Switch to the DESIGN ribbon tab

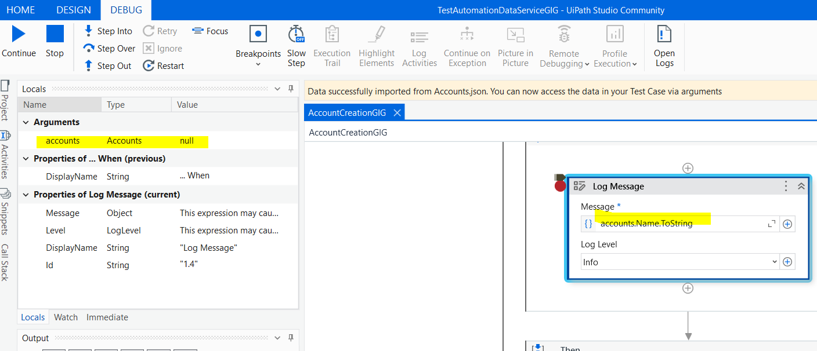click(74, 10)
